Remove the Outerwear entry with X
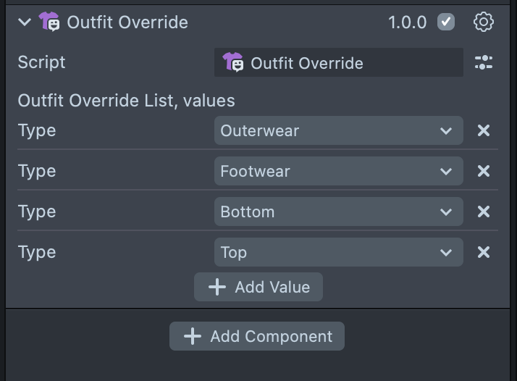 pyautogui.click(x=484, y=130)
